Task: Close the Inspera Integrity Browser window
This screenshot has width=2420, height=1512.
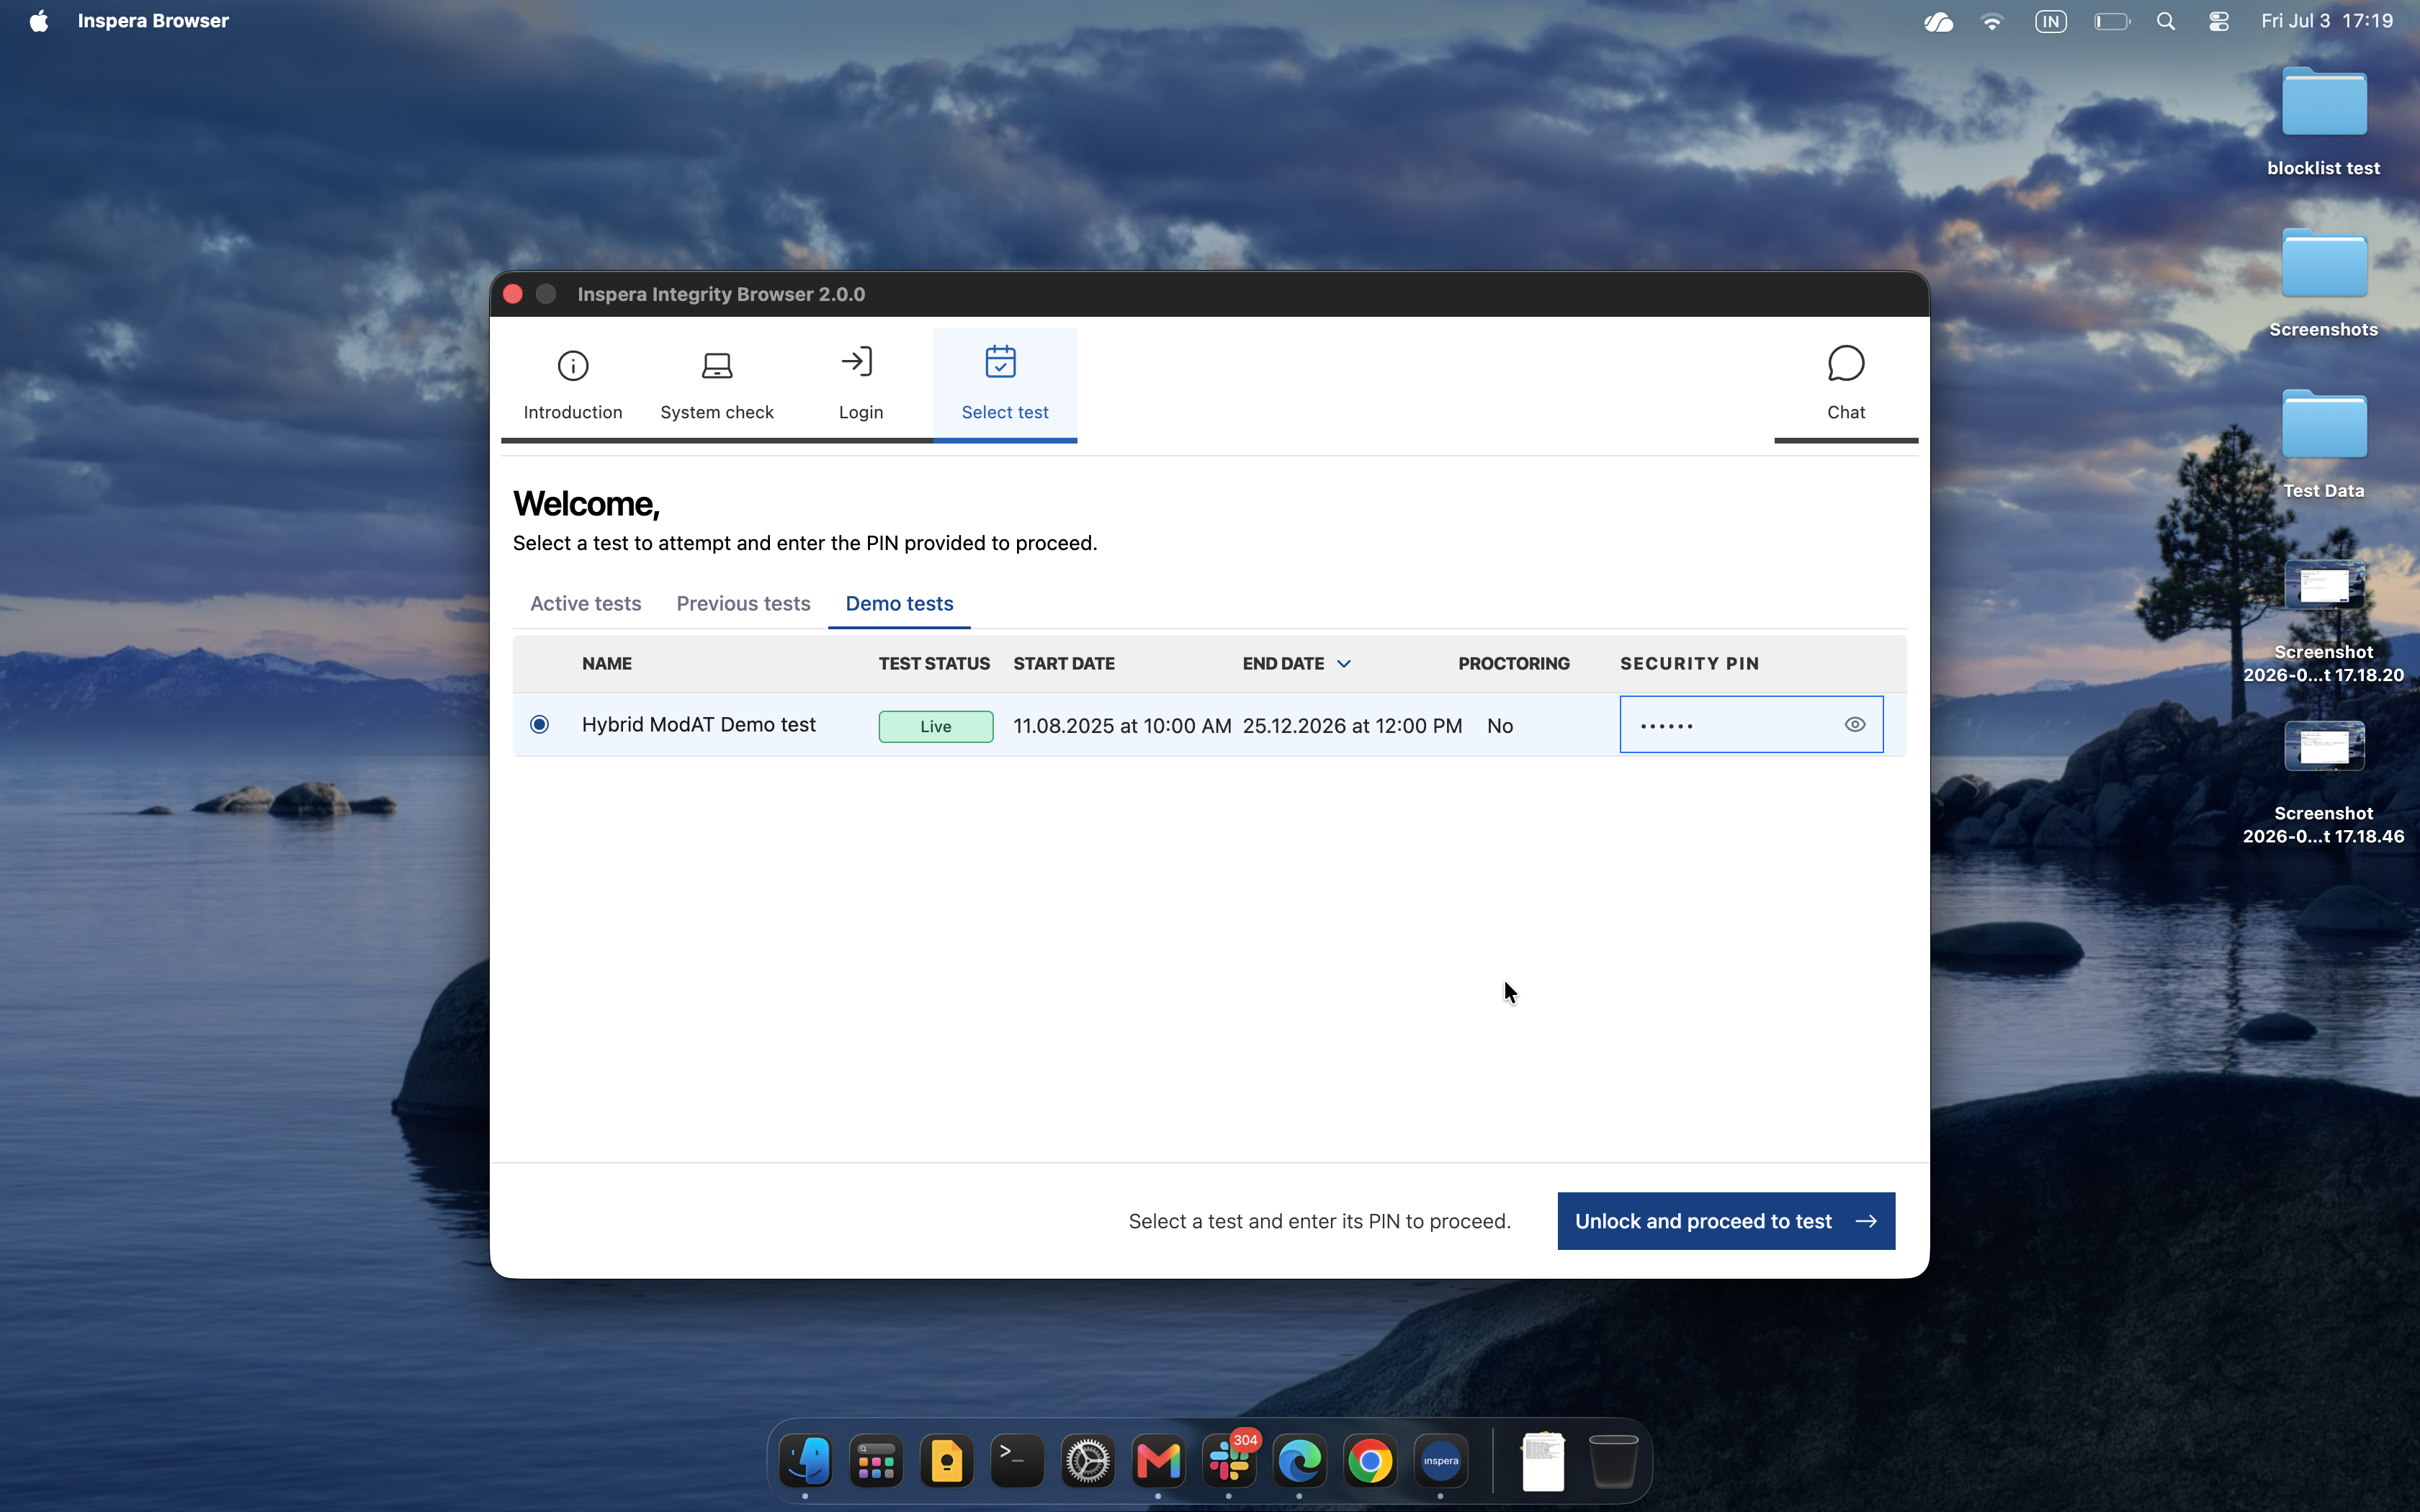Action: [513, 294]
